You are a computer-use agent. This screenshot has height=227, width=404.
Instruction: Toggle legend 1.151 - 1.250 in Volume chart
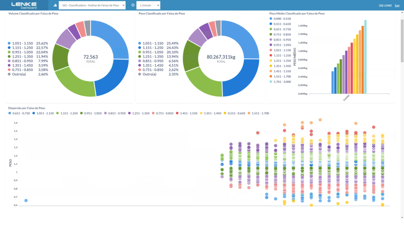click(28, 48)
